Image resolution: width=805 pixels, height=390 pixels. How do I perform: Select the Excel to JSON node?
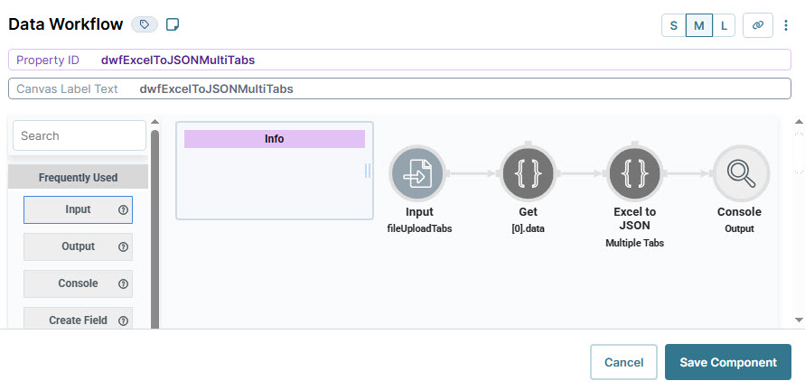coord(634,173)
